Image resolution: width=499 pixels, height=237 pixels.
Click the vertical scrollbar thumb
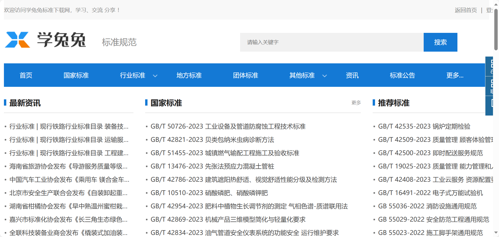point(496,29)
